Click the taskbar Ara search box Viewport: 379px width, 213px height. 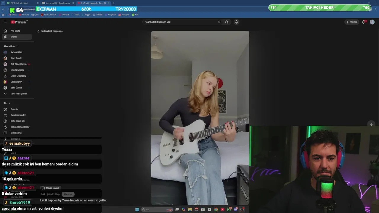pos(157,209)
